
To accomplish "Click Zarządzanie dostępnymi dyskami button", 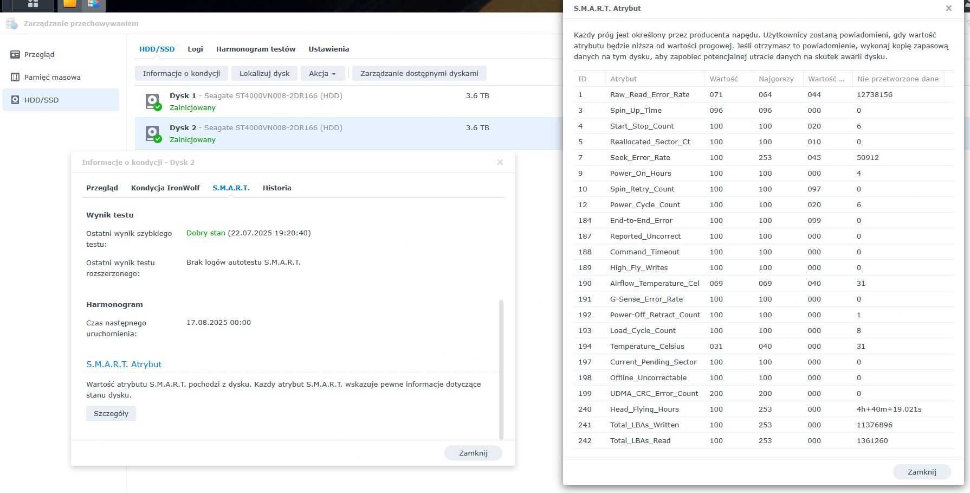I will pos(419,73).
